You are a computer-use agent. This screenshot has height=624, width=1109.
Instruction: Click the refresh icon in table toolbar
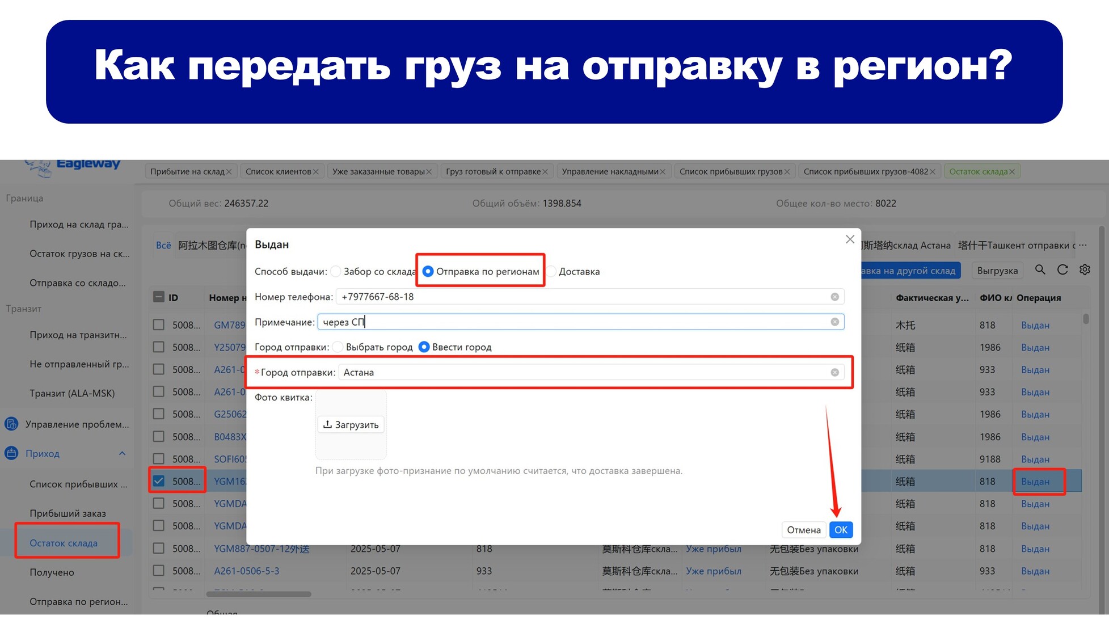(1062, 270)
